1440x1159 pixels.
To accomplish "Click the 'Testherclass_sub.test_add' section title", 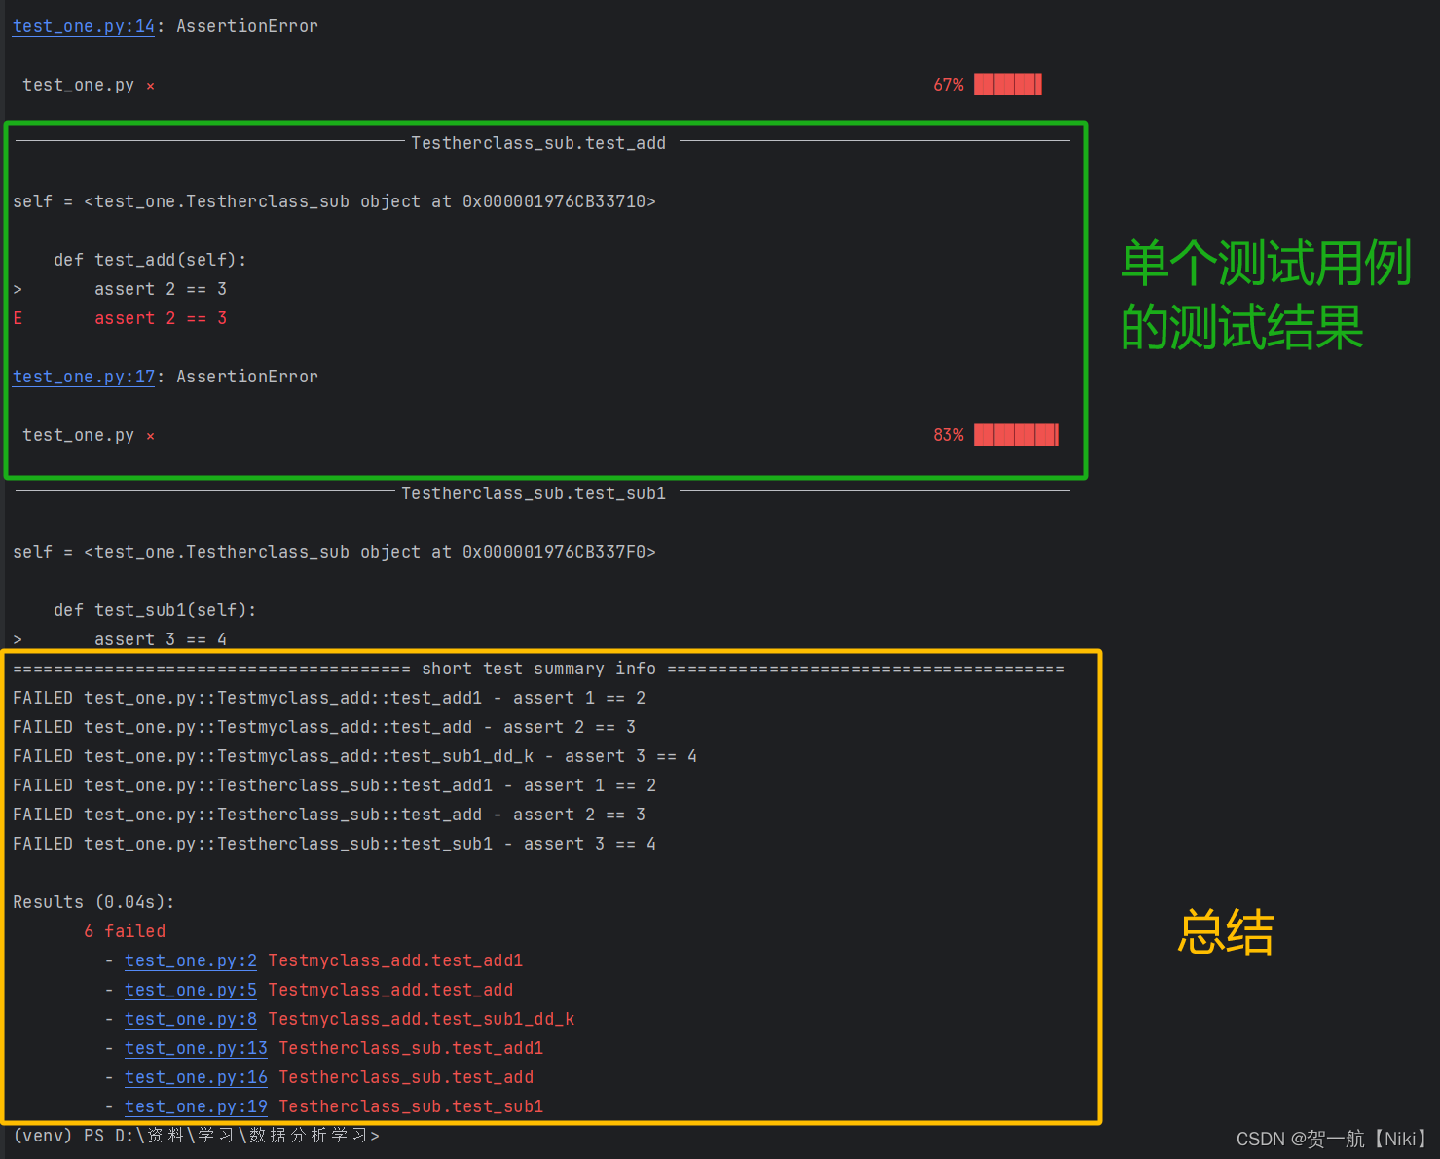I will tap(538, 143).
